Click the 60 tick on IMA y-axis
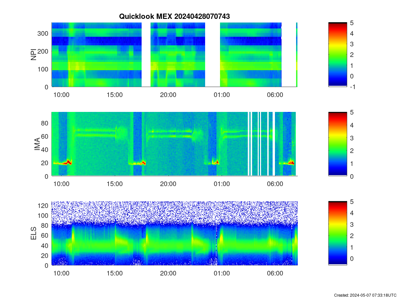 pyautogui.click(x=45, y=136)
